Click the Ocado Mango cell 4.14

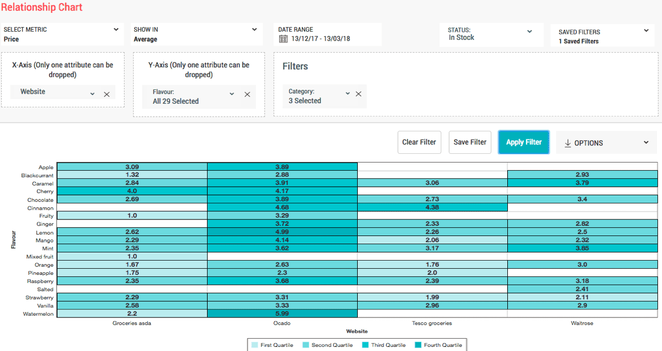click(x=282, y=240)
